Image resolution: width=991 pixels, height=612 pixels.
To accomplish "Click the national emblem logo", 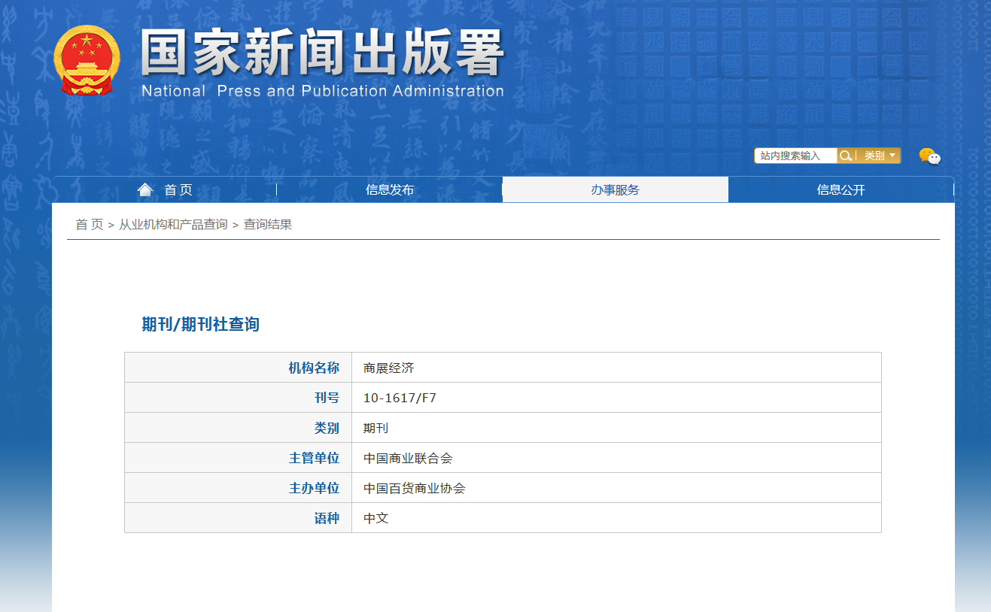I will tap(88, 62).
